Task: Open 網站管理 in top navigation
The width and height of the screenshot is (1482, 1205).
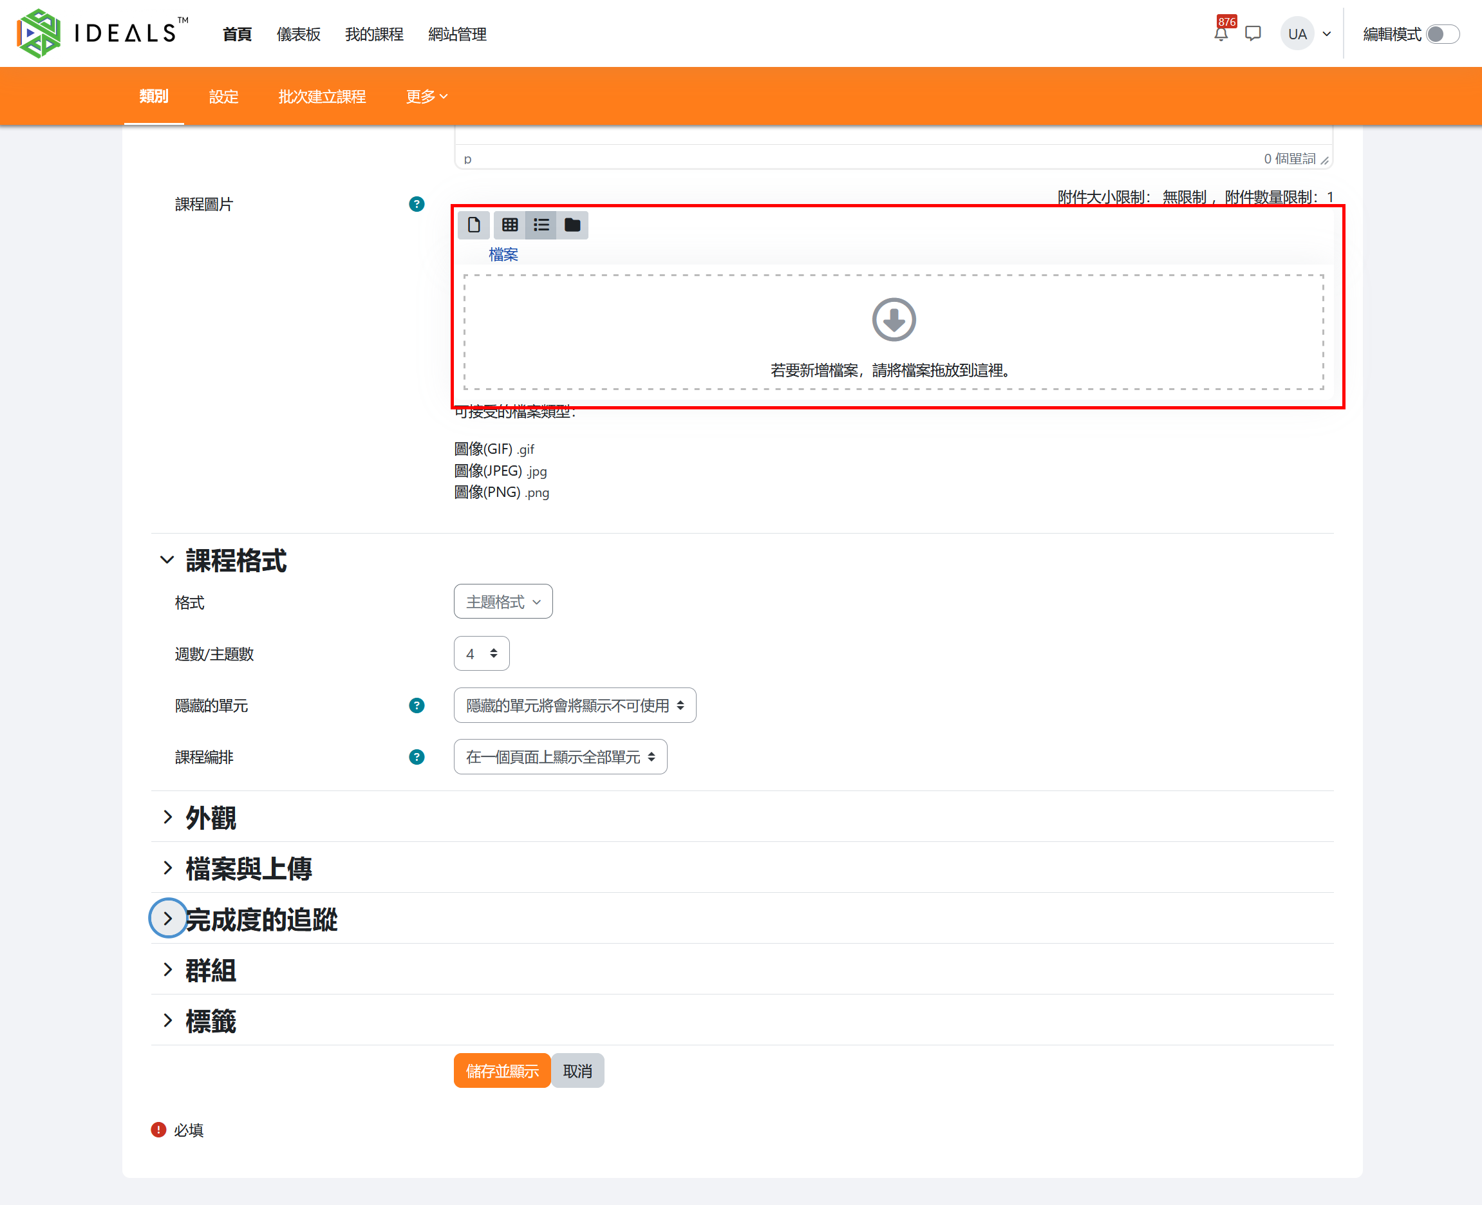Action: click(x=456, y=34)
